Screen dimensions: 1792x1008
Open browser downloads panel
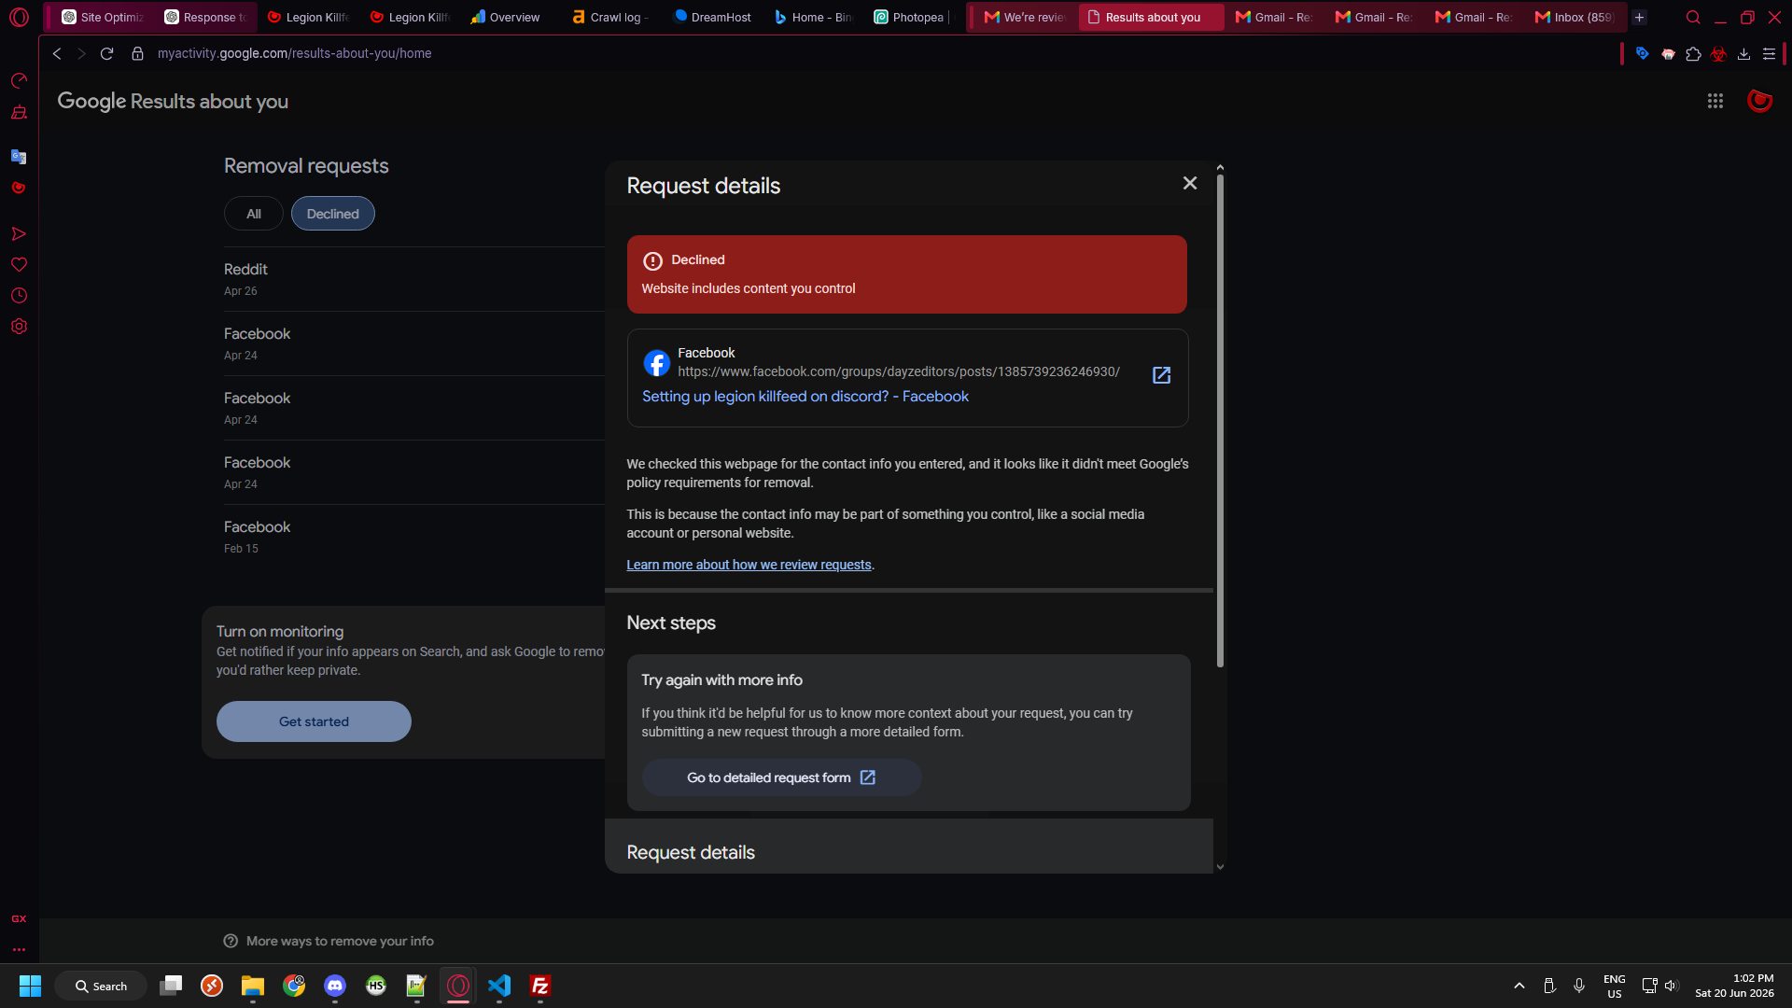pyautogui.click(x=1743, y=54)
